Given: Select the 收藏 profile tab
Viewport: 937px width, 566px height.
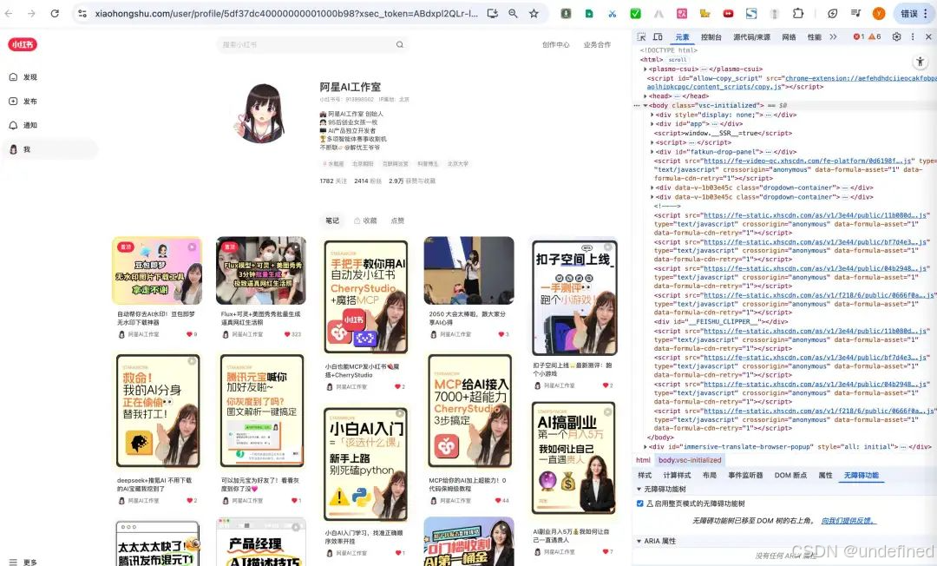Looking at the screenshot, I should click(366, 220).
